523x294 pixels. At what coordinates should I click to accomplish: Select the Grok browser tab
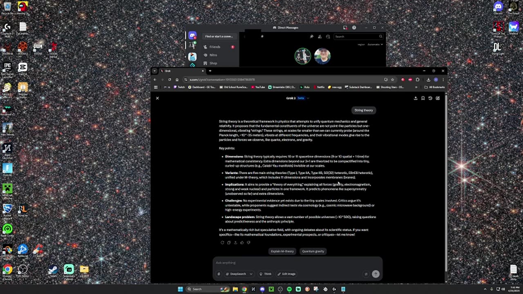[182, 71]
